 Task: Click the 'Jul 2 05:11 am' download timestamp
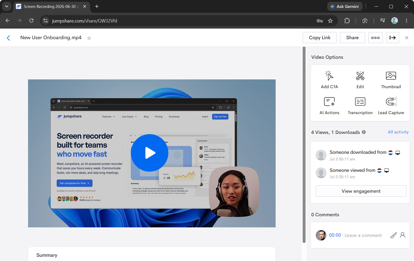tap(342, 159)
